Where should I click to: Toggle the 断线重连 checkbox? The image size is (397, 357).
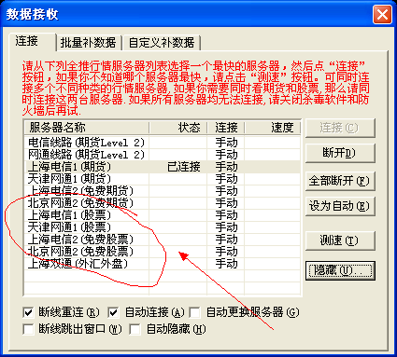(28, 312)
